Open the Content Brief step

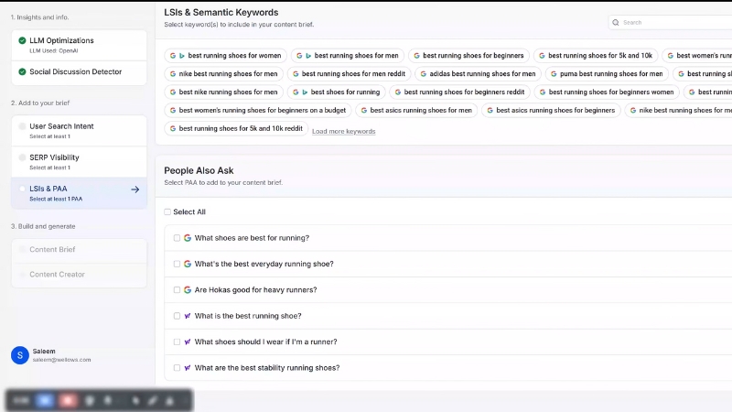[79, 251]
